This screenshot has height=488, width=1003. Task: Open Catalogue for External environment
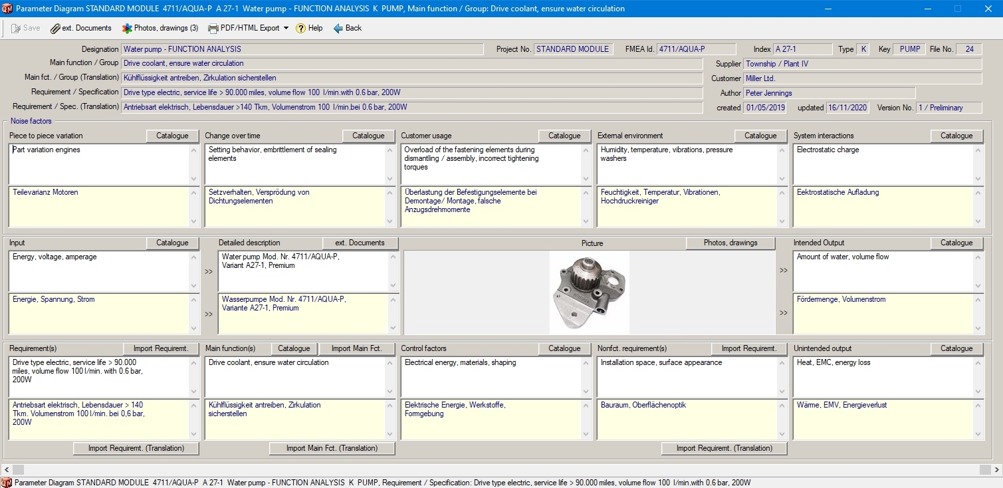pyautogui.click(x=760, y=136)
